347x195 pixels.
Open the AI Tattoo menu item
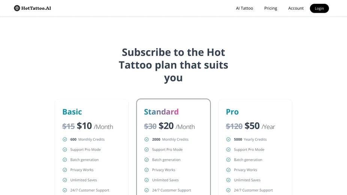(x=244, y=8)
